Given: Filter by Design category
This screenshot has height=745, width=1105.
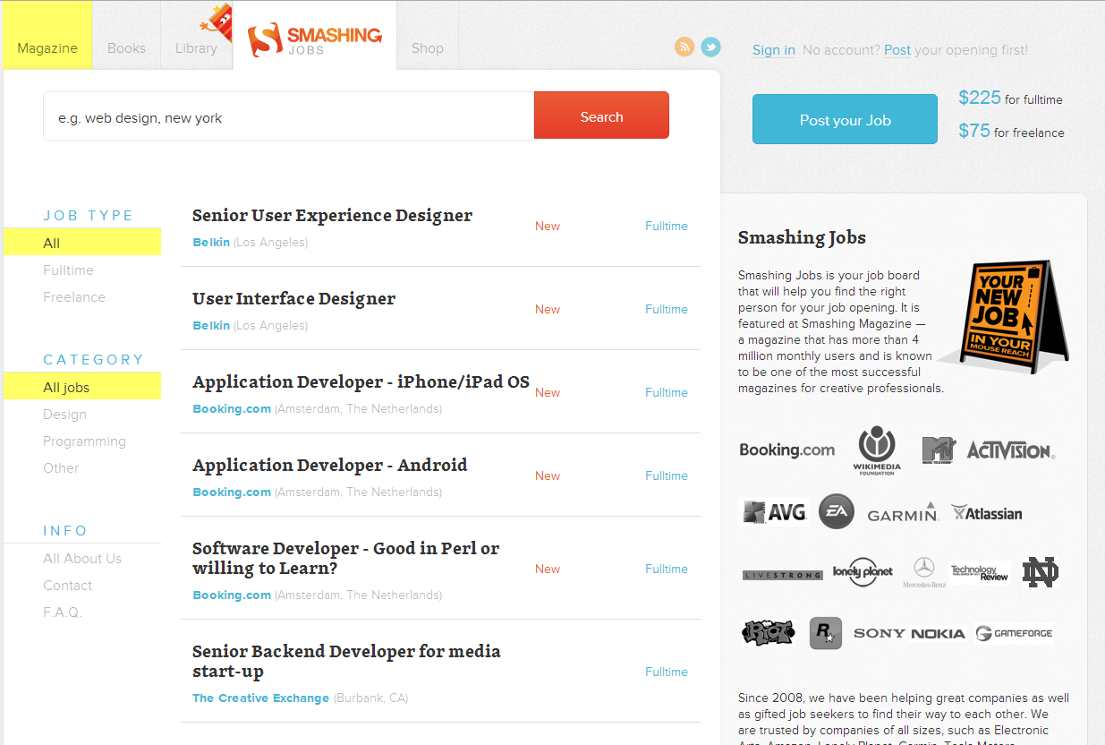Looking at the screenshot, I should [64, 415].
